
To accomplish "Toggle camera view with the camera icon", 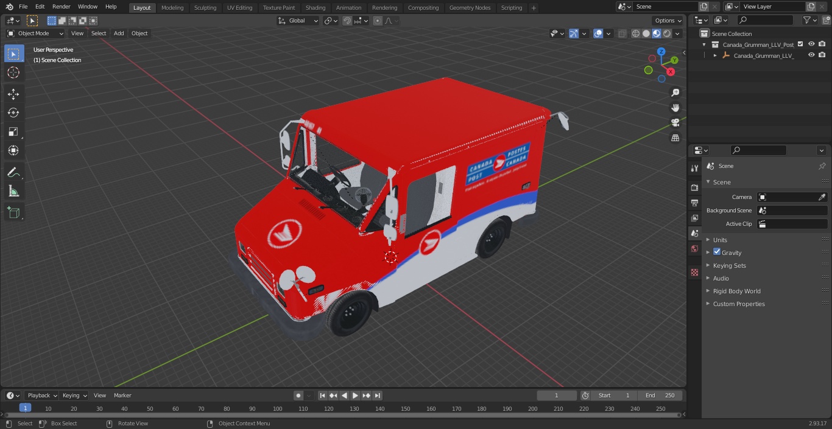I will click(x=675, y=123).
